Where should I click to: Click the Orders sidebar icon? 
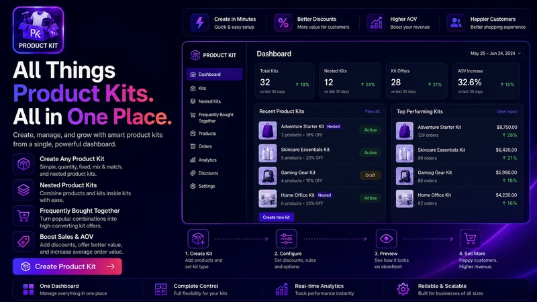[193, 146]
